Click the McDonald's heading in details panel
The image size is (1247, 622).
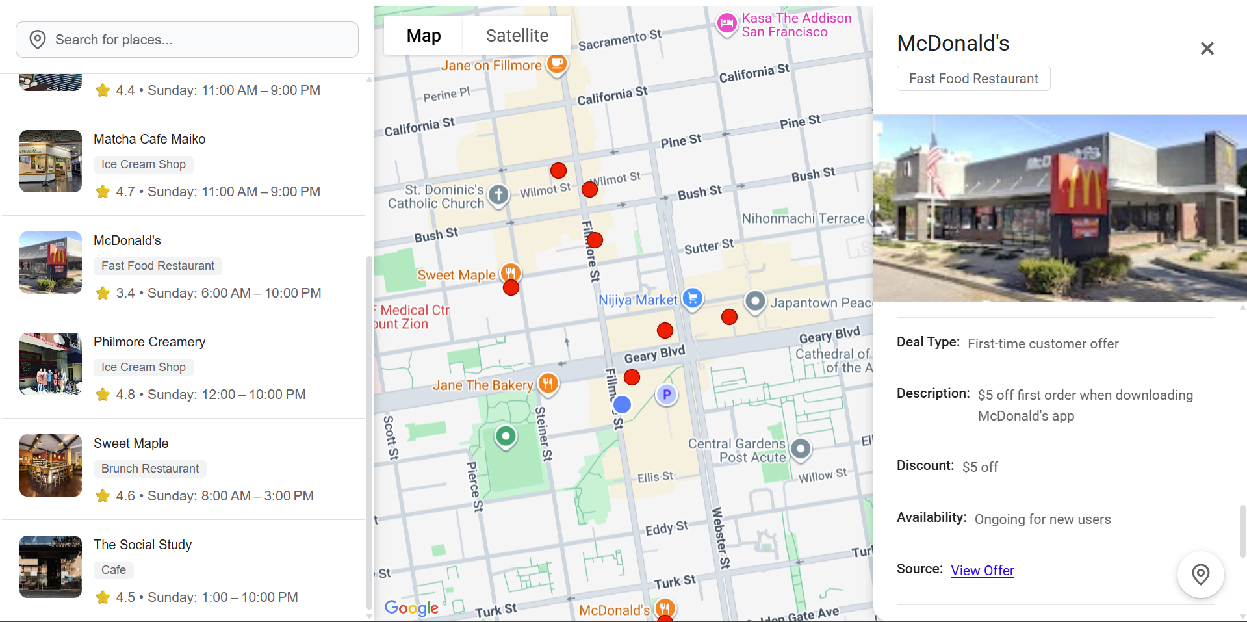[x=953, y=43]
